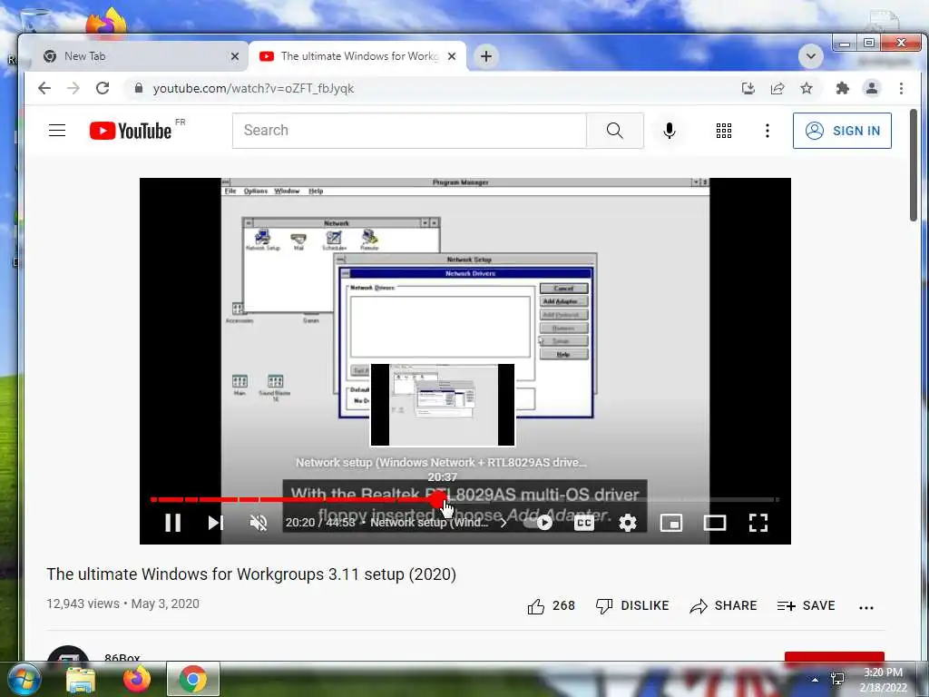The image size is (929, 697).
Task: Open YouTube settings three-dot menu
Action: 768,131
